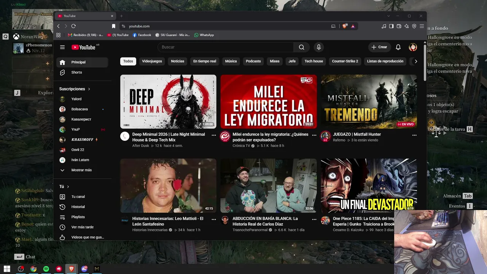
Task: Select the Videojuegos filter chip
Action: [x=152, y=61]
